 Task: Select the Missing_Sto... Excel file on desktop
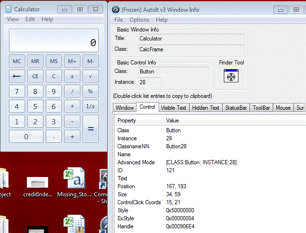tap(74, 183)
